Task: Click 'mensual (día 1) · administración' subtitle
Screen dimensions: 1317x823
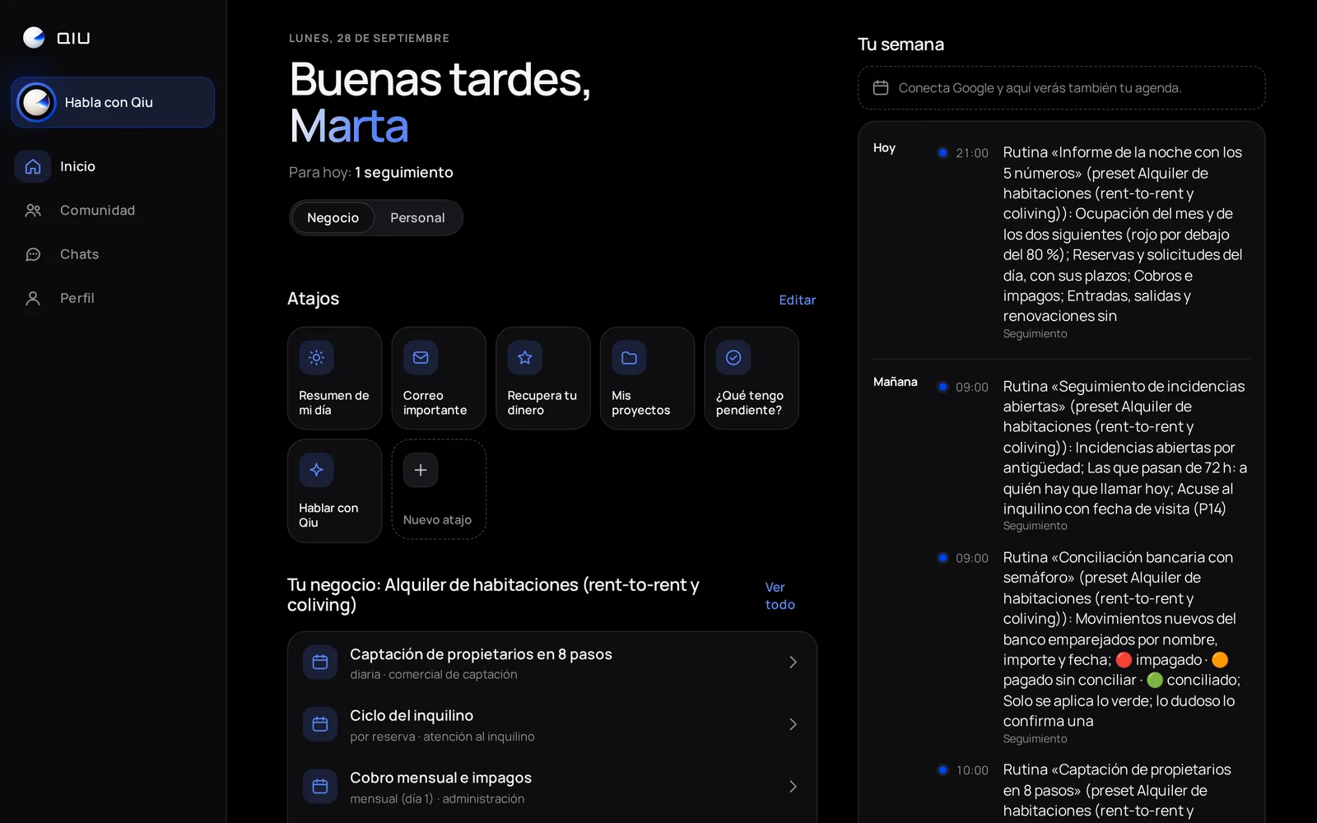Action: click(x=437, y=799)
